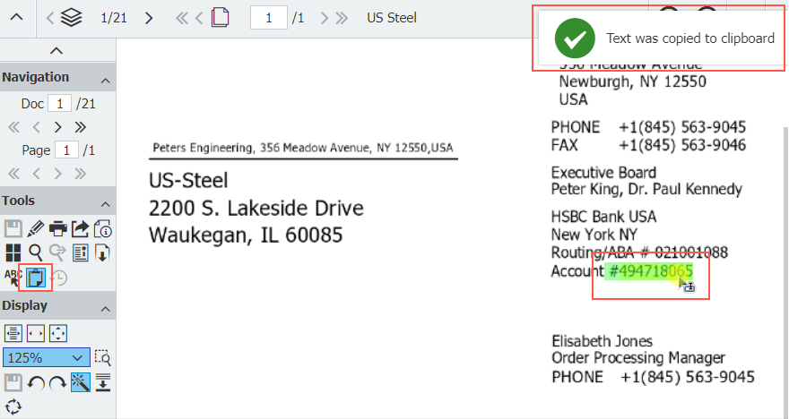Viewport: 789px width, 419px height.
Task: Click the pages sheet icon in top bar
Action: [x=220, y=18]
